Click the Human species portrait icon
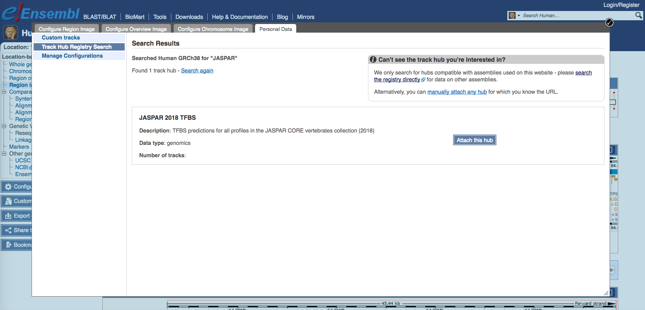645x310 pixels. point(10,33)
